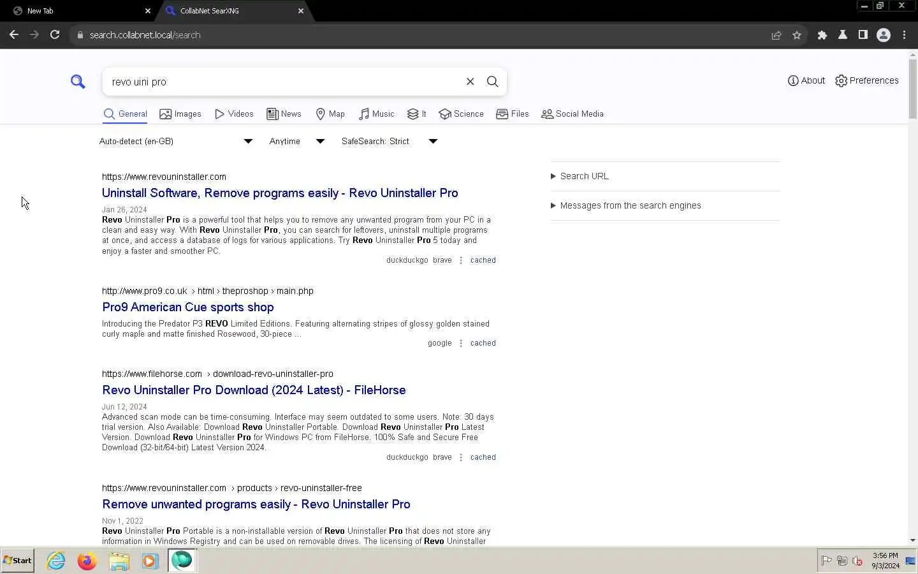
Task: Switch to the Map tab
Action: (x=330, y=114)
